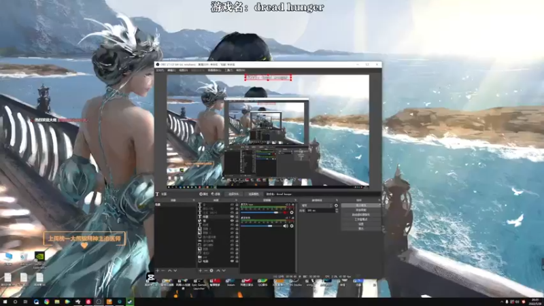Open the scene transition type dropdown
This screenshot has height=306, width=544.
pyautogui.click(x=317, y=205)
